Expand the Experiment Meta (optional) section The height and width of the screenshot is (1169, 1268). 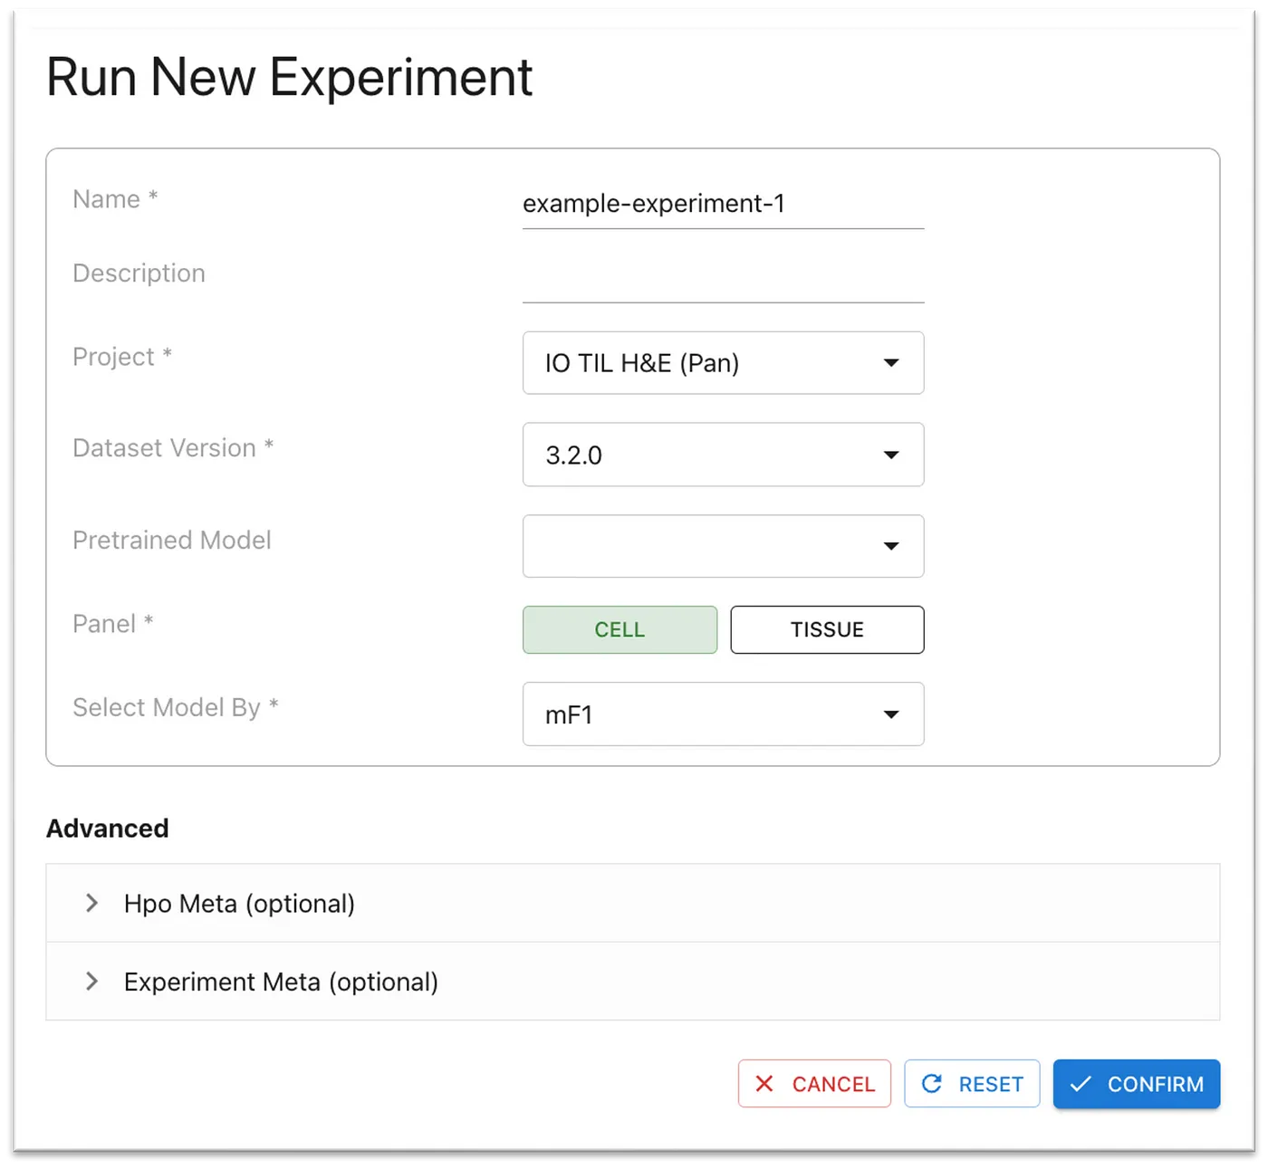(x=281, y=982)
